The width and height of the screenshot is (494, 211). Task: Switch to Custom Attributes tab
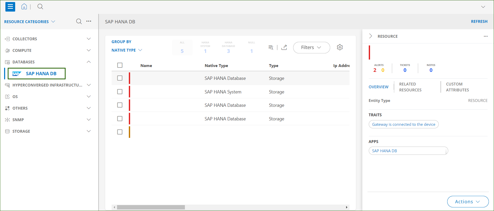click(457, 87)
